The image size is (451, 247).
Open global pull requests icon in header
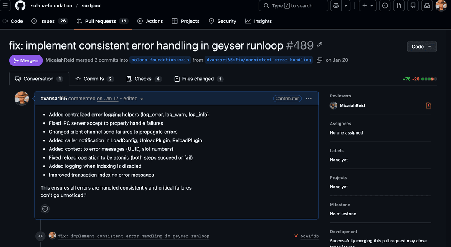click(x=399, y=6)
